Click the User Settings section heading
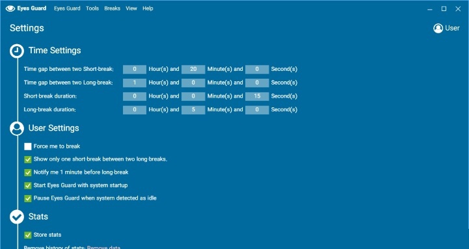 click(54, 128)
